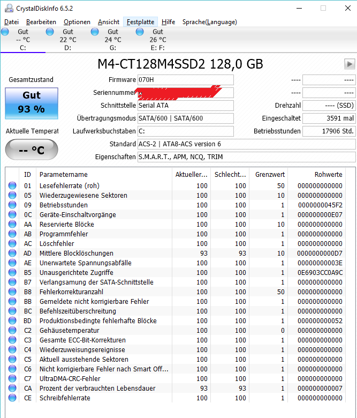
Task: Click the Schlecht... column header
Action: point(230,174)
